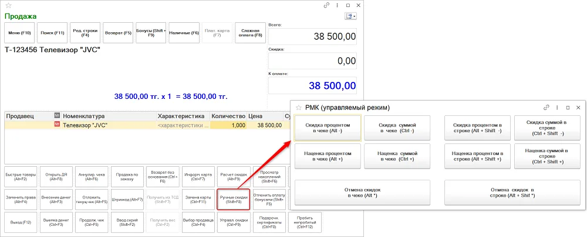Select Наличные (F6) payment button
587x237 pixels.
[184, 33]
